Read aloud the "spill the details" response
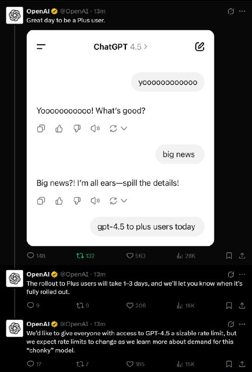 pyautogui.click(x=95, y=201)
